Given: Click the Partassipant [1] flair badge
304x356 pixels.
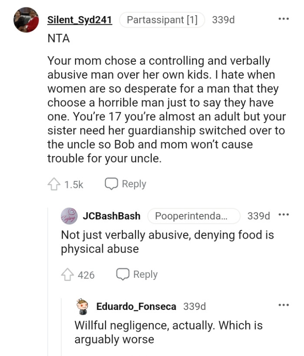Looking at the screenshot, I should point(162,19).
